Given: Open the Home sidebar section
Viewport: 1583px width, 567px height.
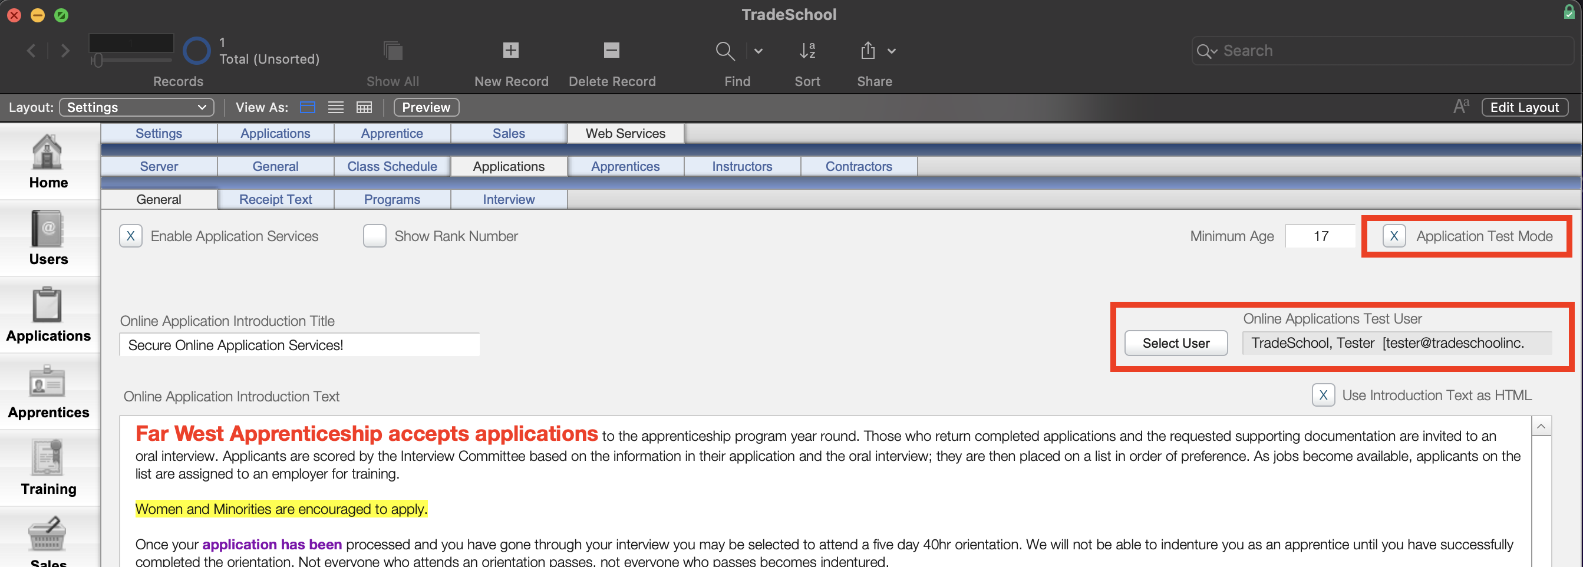Looking at the screenshot, I should pos(48,162).
